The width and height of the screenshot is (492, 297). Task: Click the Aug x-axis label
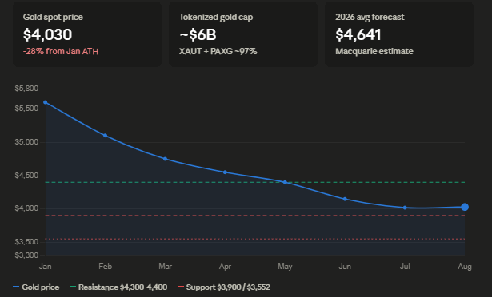tap(465, 267)
